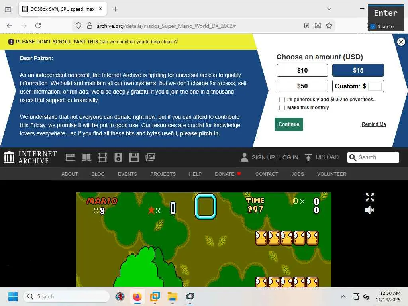Click the Remind Me link
Viewport: 408px width, 306px height.
pyautogui.click(x=374, y=124)
